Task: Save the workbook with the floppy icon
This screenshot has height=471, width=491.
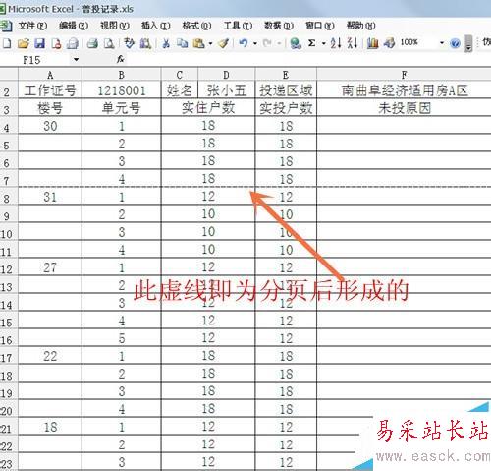Action: click(39, 43)
